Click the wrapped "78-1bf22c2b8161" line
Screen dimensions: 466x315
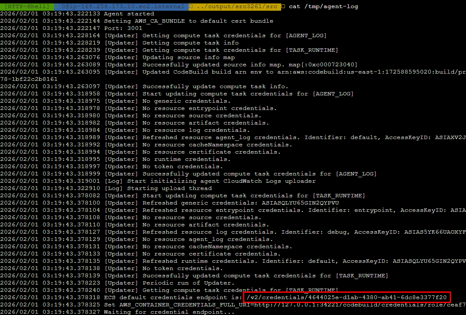tap(29, 79)
